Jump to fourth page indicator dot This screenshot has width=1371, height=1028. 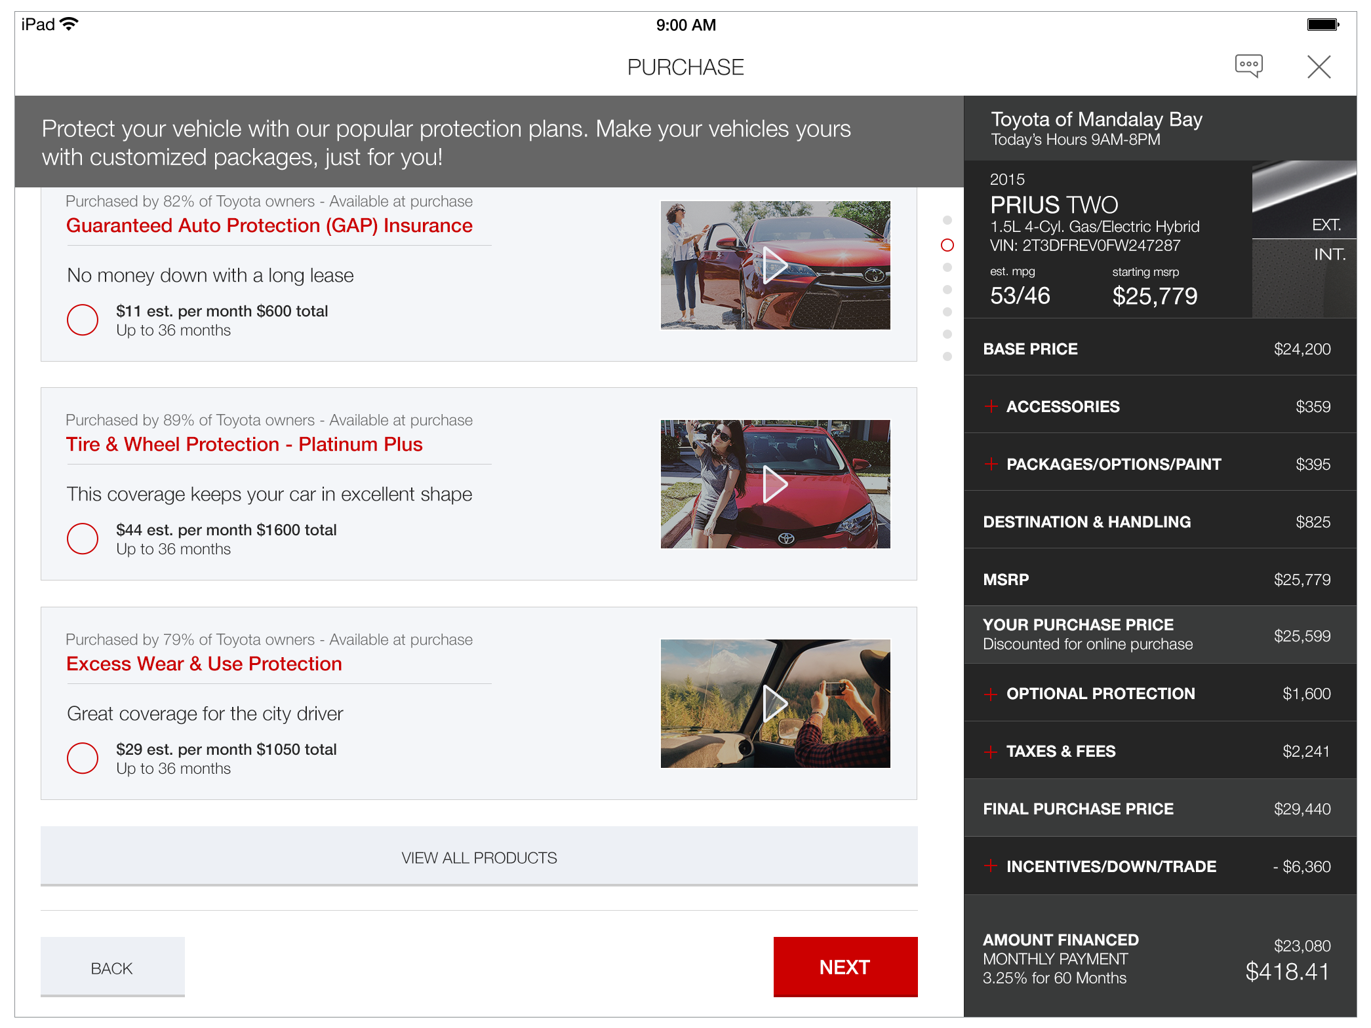tap(947, 290)
